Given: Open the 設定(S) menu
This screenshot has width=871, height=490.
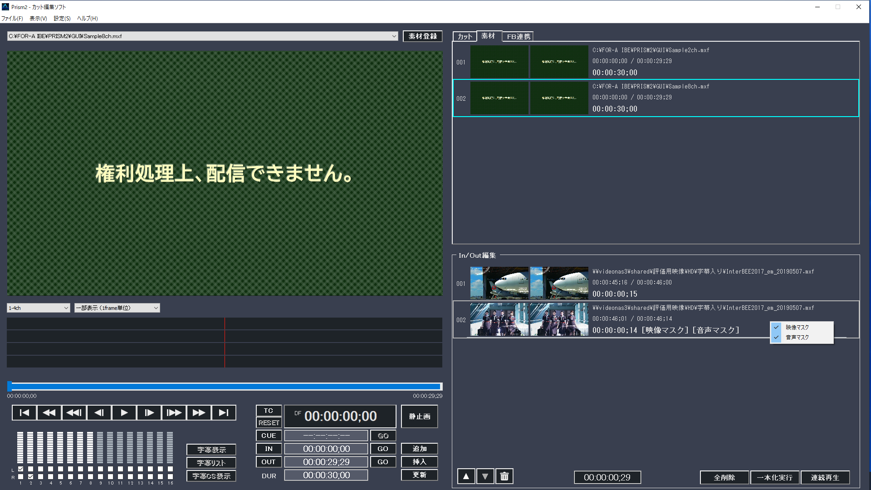Looking at the screenshot, I should [62, 19].
